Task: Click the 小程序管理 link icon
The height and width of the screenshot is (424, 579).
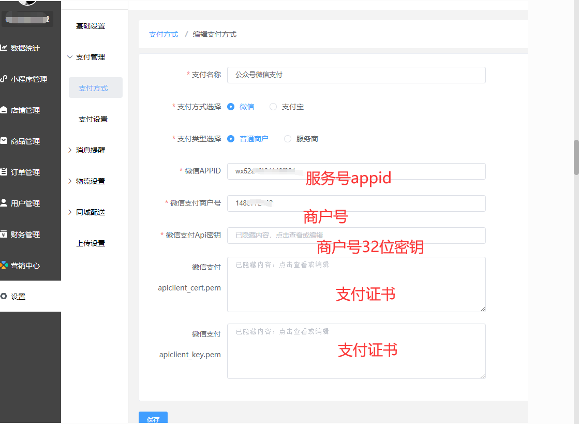Action: (4, 79)
